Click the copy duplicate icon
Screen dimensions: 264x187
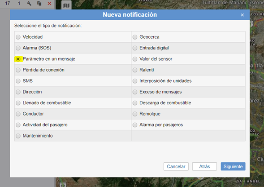(39, 3)
